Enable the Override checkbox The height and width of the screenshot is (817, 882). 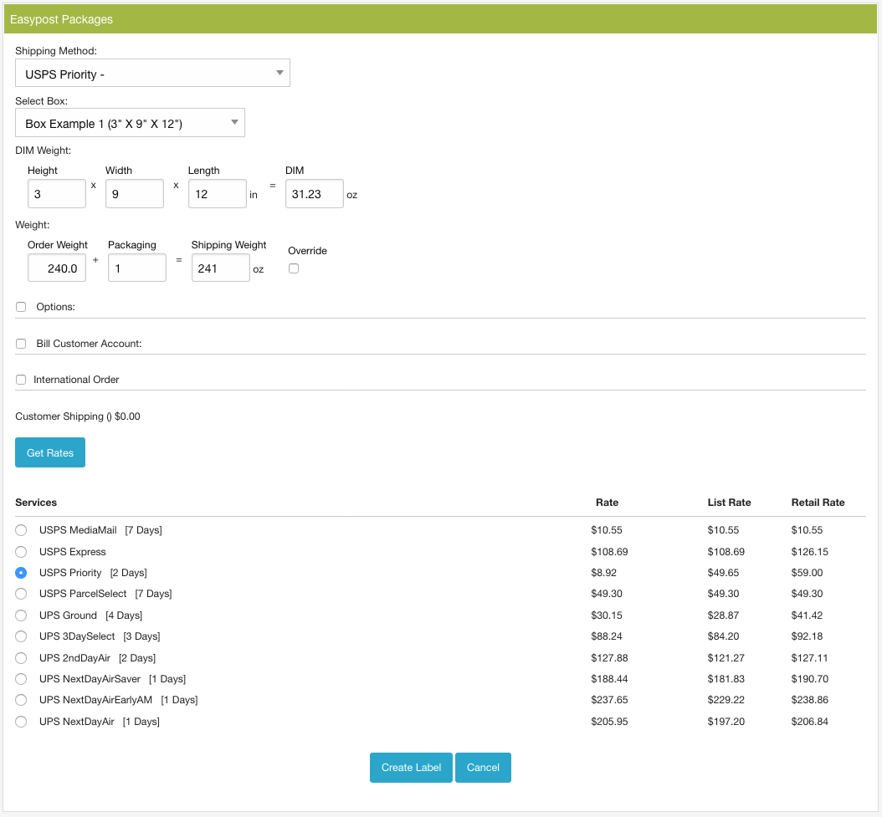tap(294, 268)
